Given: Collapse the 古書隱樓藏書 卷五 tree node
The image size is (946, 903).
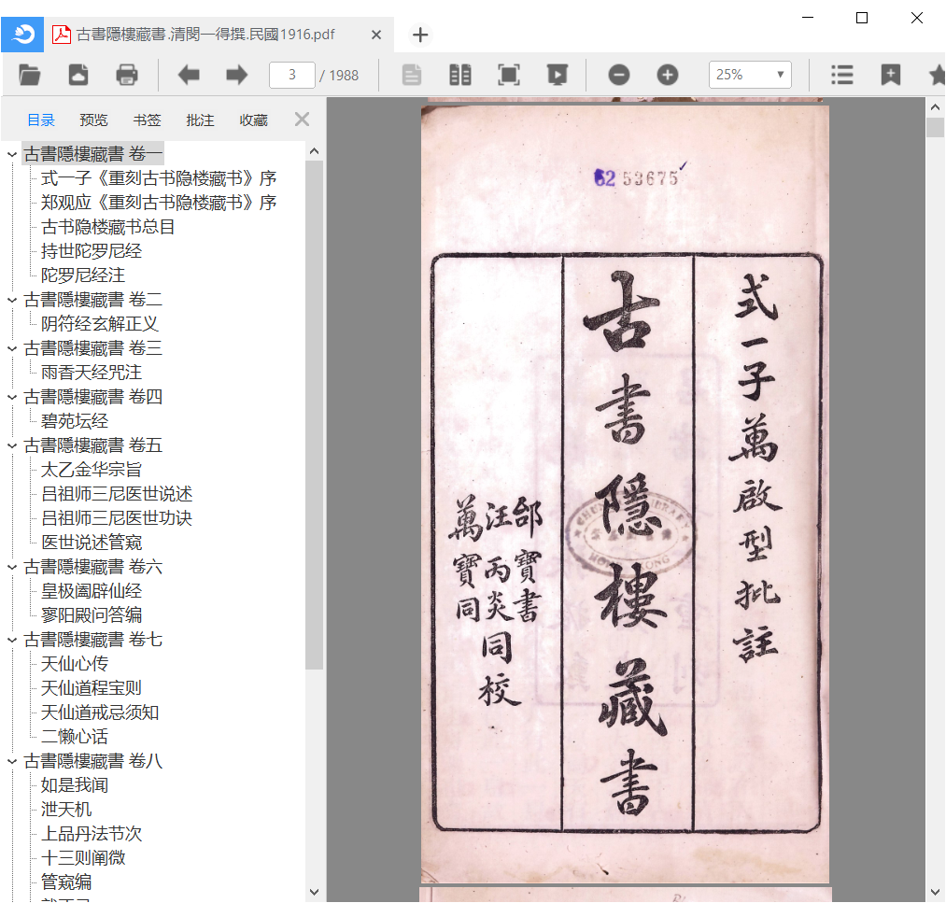Looking at the screenshot, I should coord(12,445).
